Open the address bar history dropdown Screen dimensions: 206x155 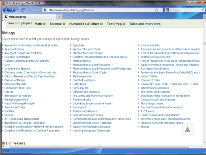point(161,10)
